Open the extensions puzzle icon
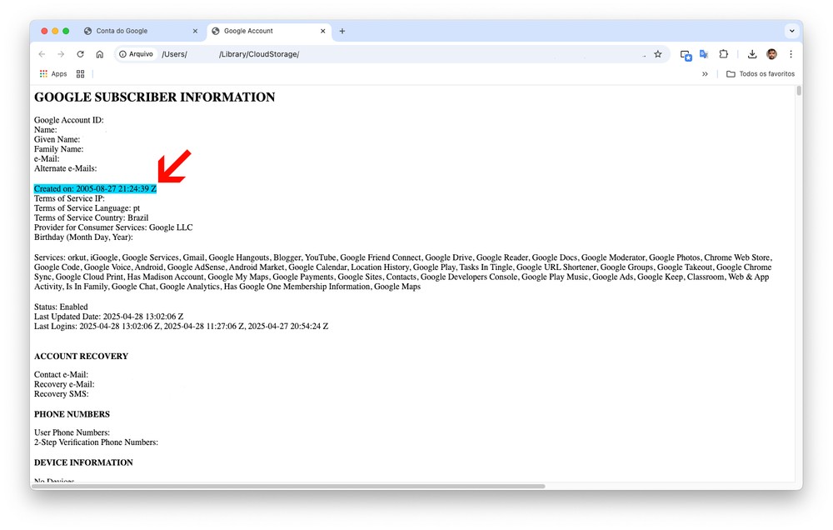This screenshot has height=530, width=833. point(724,54)
